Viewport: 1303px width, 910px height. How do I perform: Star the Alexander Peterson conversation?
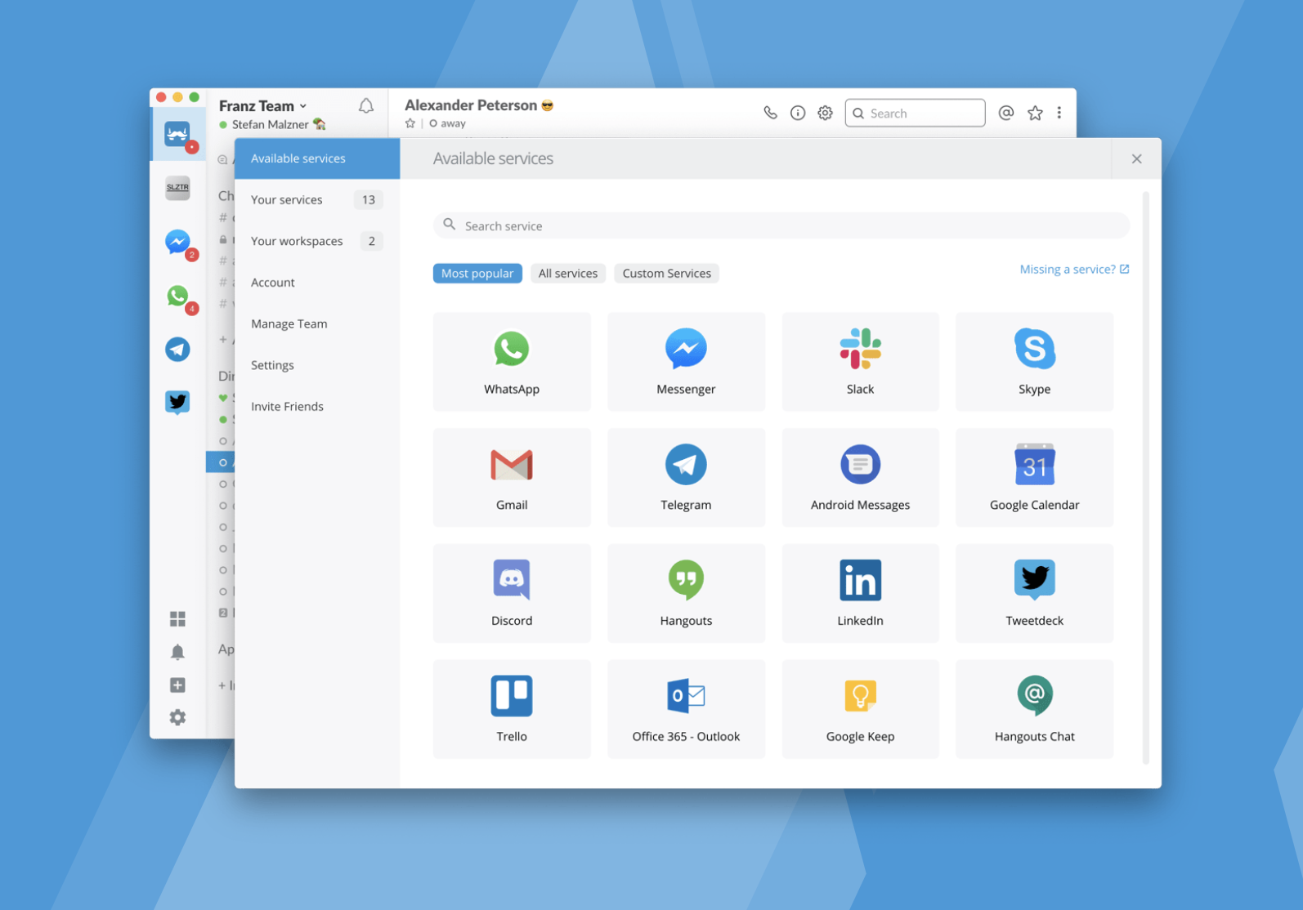[410, 123]
